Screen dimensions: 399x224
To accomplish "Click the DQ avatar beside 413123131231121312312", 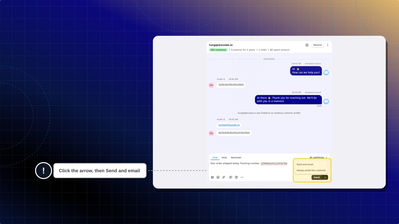I will tap(211, 133).
